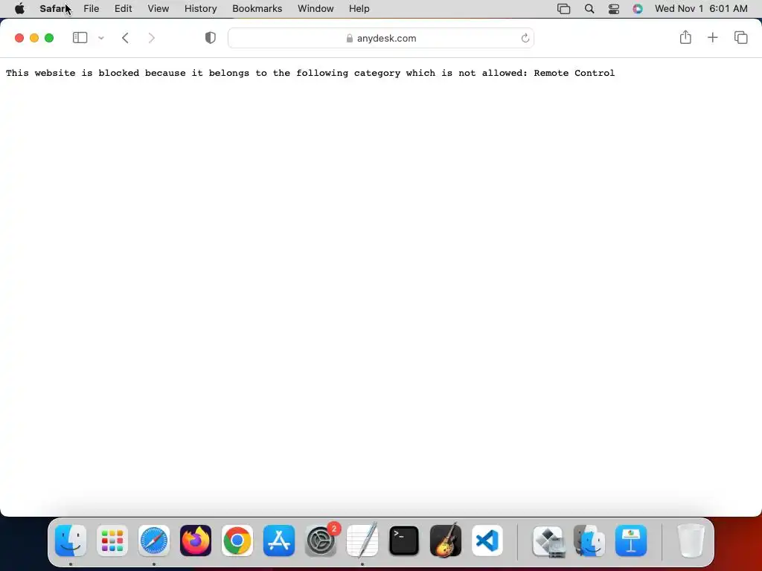Click the 'This website is blocked' text
The image size is (762, 571).
coord(72,73)
